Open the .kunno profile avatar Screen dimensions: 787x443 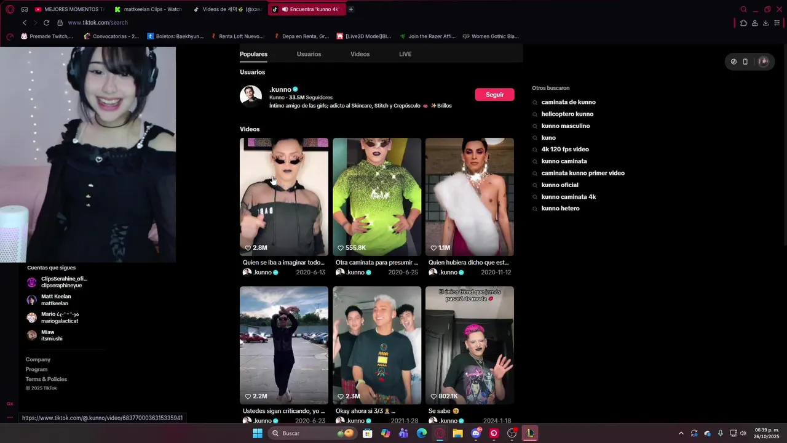pyautogui.click(x=251, y=97)
